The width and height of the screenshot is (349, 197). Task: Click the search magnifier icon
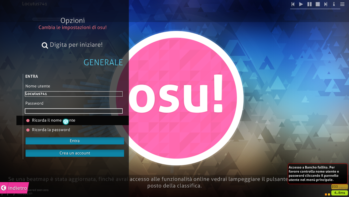pyautogui.click(x=45, y=45)
